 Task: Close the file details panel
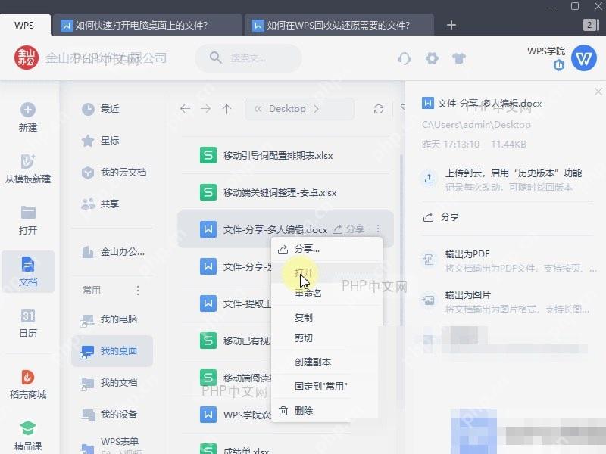click(598, 92)
